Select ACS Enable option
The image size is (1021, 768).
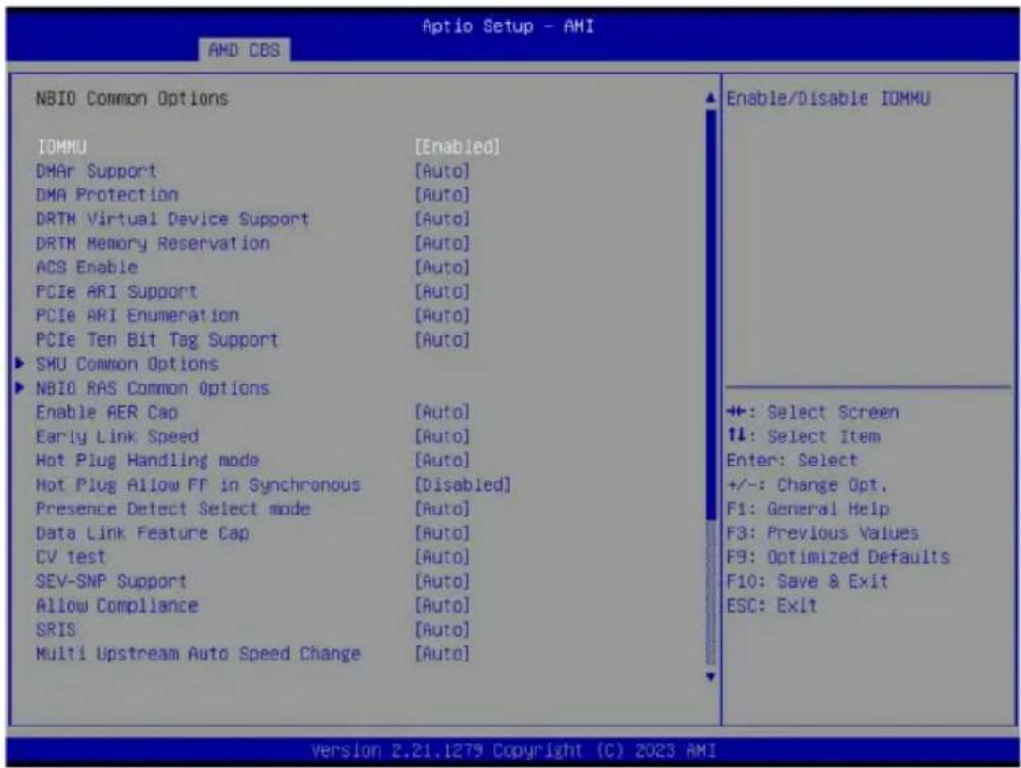coord(87,267)
